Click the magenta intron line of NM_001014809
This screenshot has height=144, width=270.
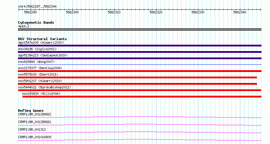(x=140, y=140)
